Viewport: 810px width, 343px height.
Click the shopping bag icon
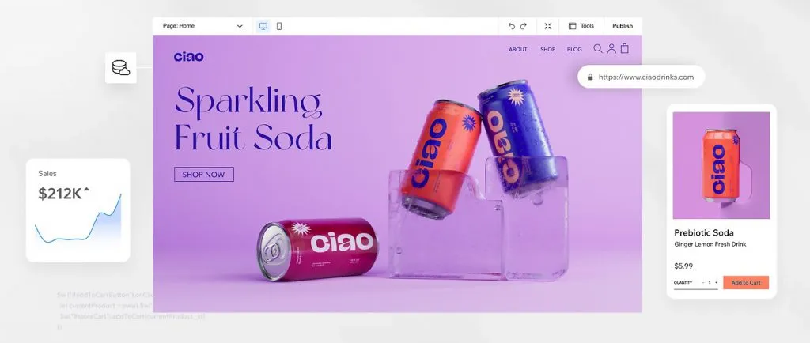click(625, 48)
